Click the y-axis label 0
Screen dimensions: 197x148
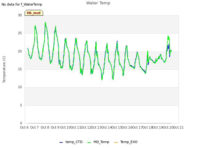[21, 123]
